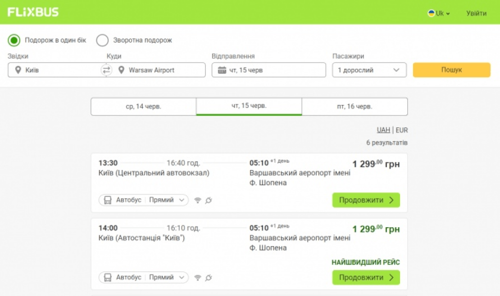Click the bus icon on 14:00 trip

coord(108,278)
